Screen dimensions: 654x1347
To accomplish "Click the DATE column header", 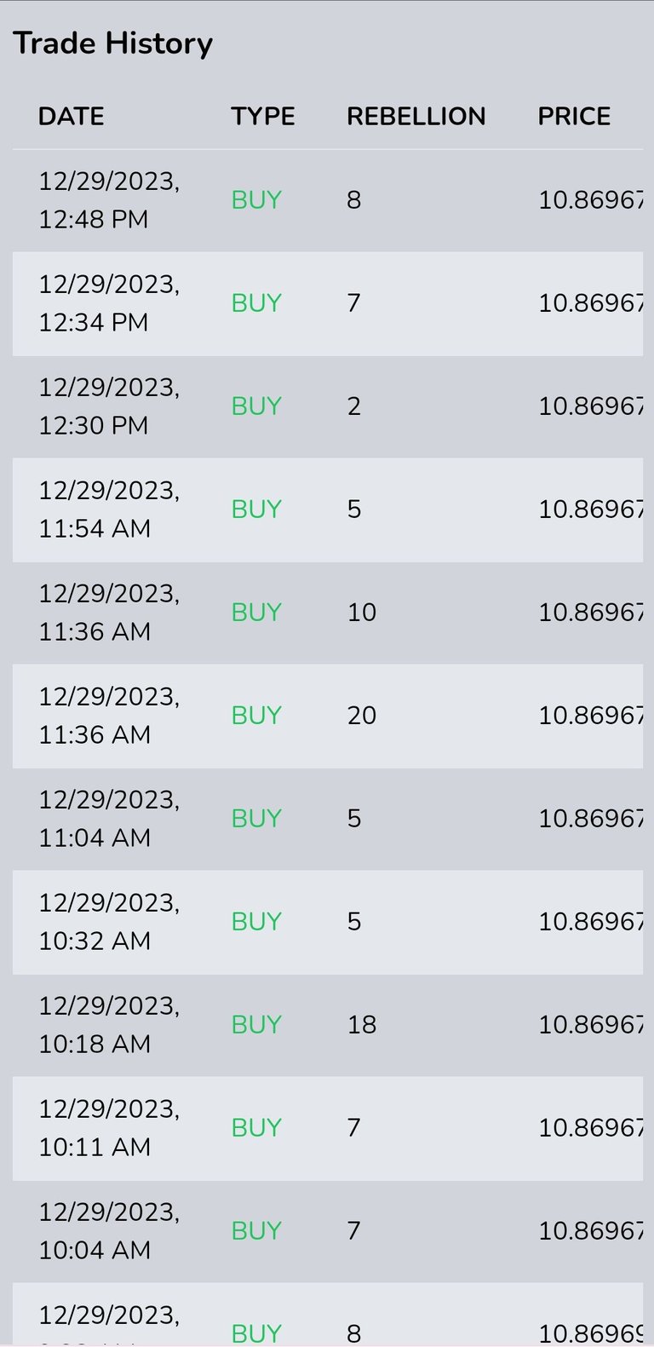I will click(x=71, y=116).
